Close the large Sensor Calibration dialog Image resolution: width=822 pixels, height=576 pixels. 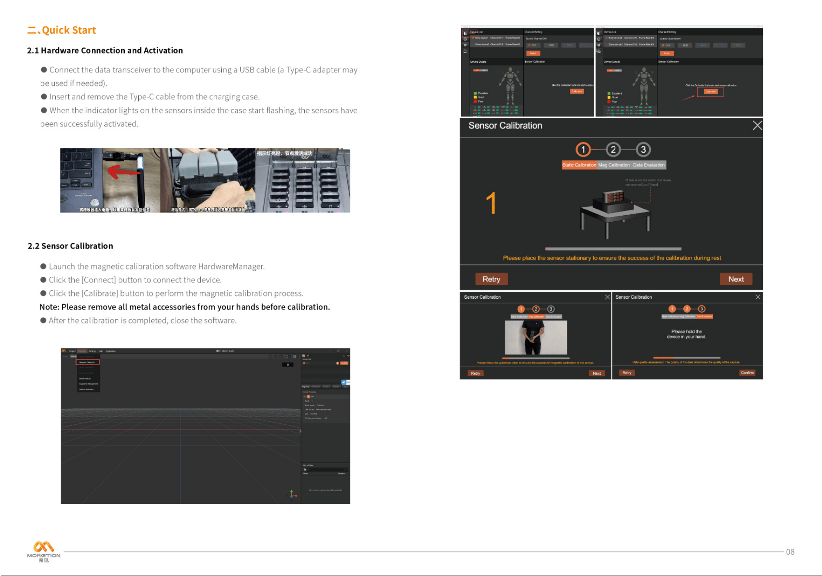point(757,126)
